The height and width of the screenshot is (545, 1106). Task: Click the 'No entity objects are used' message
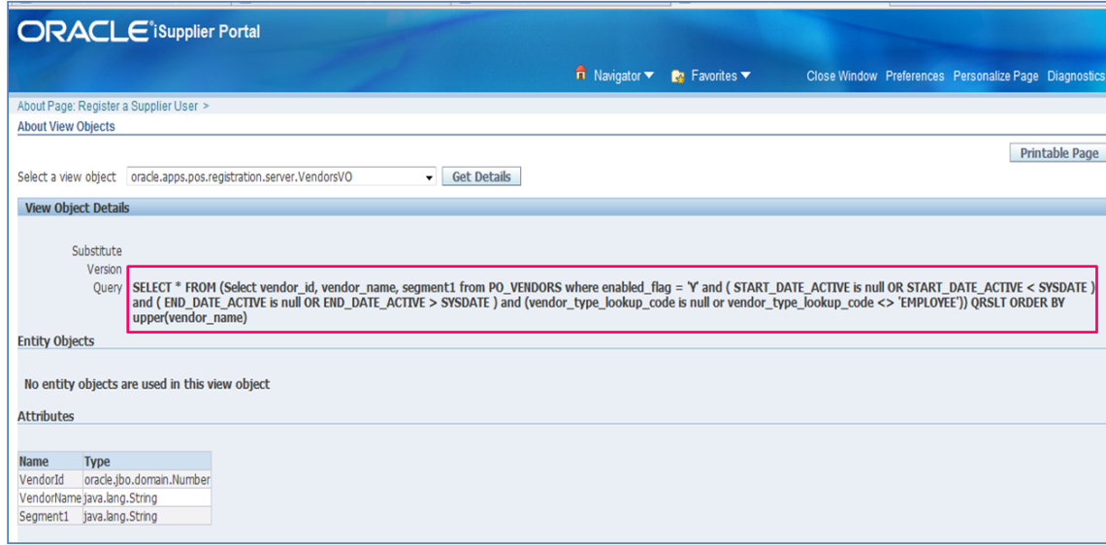[x=146, y=384]
